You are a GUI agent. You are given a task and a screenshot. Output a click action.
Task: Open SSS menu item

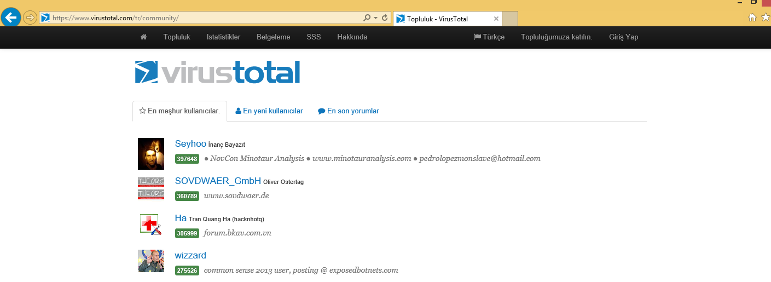[314, 37]
